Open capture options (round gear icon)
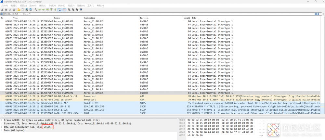Image resolution: width=325 pixels, height=140 pixels. point(14,10)
